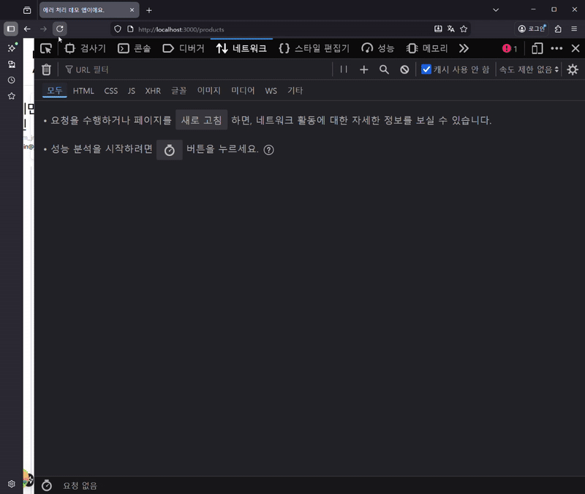585x494 pixels.
Task: Open request blocking panel icon
Action: pos(404,70)
